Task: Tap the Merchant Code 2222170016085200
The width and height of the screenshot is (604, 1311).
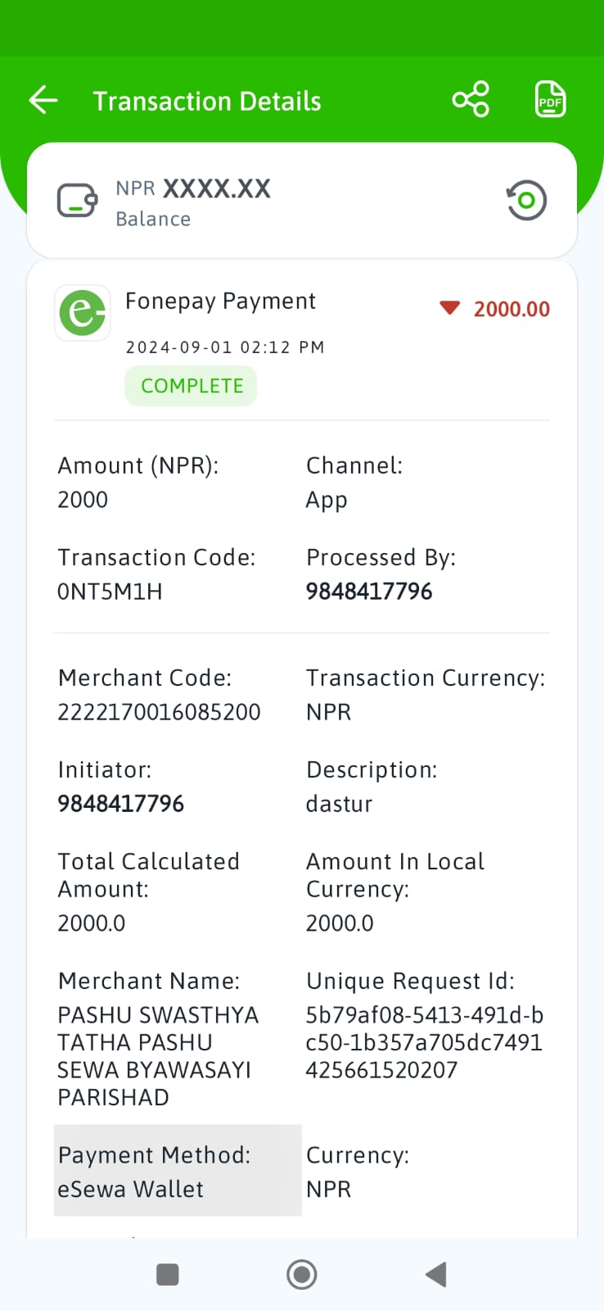Action: 159,711
